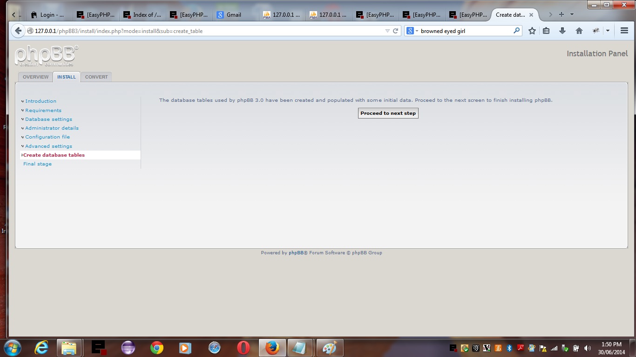Launch Opera from the taskbar
Viewport: 636px width, 357px height.
coord(244,348)
